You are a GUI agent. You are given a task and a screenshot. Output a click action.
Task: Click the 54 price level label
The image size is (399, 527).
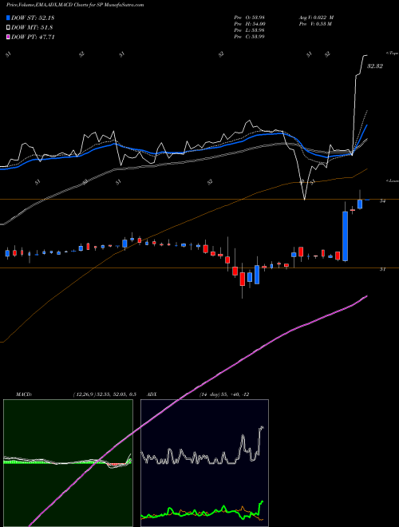coord(382,200)
